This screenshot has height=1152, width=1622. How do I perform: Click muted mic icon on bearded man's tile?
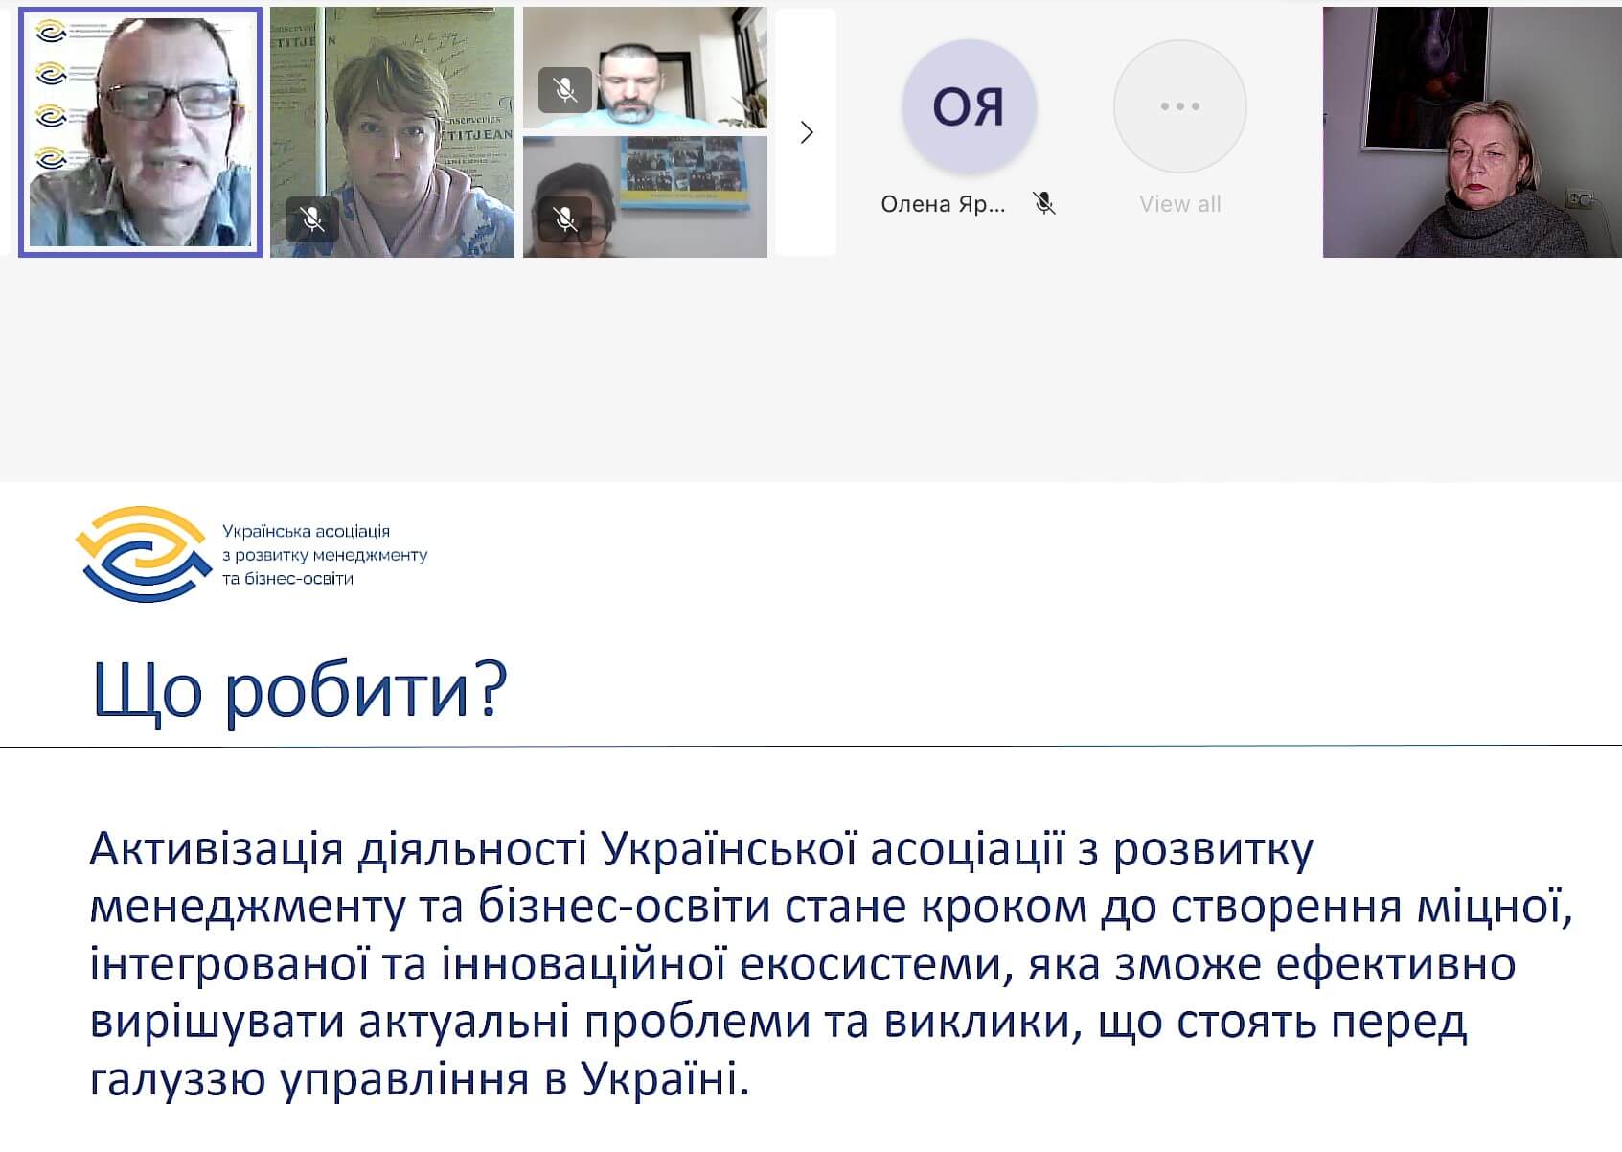coord(564,91)
